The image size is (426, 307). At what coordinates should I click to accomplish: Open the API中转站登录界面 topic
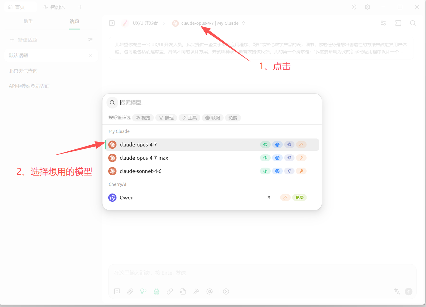point(51,86)
